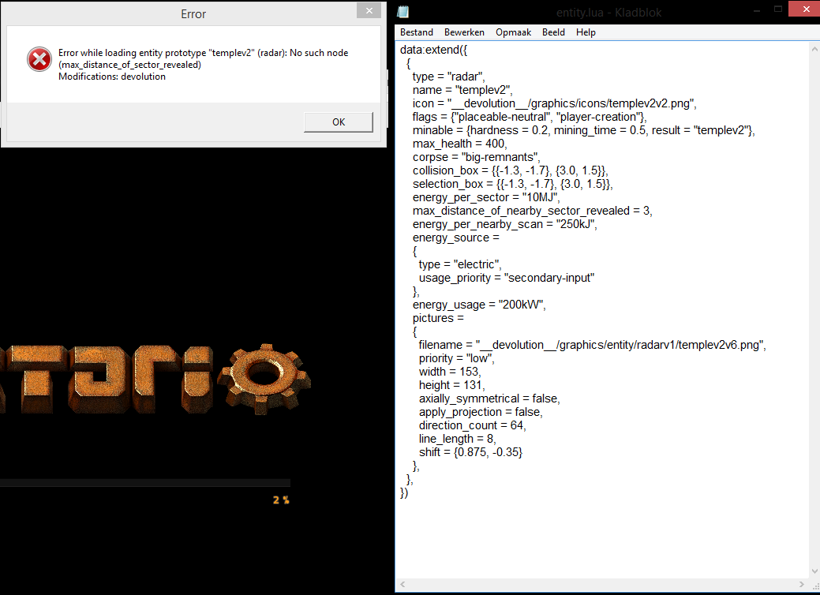Image resolution: width=820 pixels, height=595 pixels.
Task: Click the horizontal scrollbar left arrow
Action: click(403, 585)
